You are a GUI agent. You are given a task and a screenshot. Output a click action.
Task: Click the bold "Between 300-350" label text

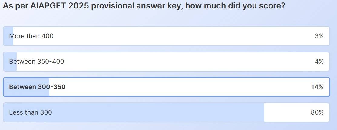(37, 87)
